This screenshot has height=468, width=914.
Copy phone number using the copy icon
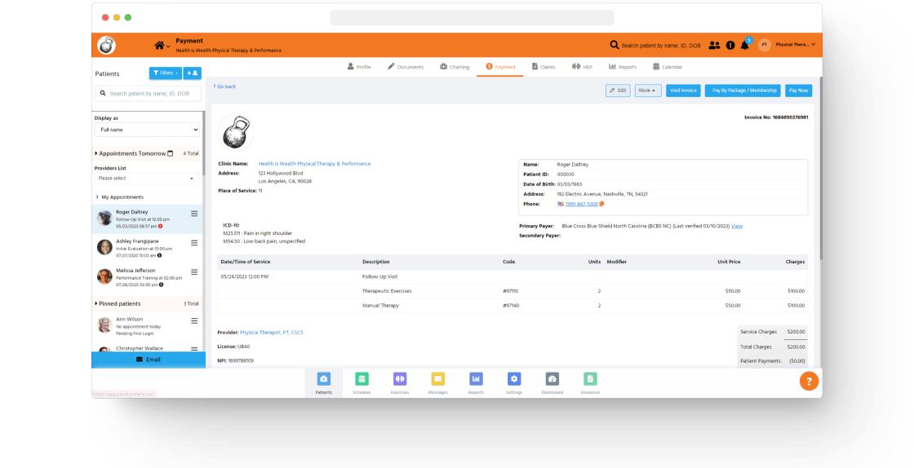point(601,204)
